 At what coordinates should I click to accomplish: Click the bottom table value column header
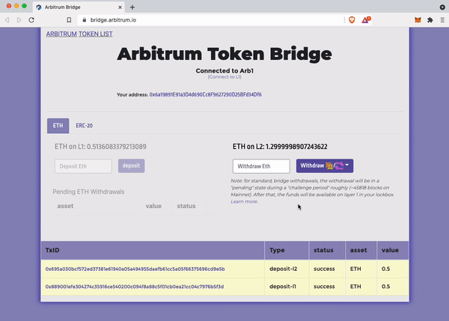click(x=393, y=250)
